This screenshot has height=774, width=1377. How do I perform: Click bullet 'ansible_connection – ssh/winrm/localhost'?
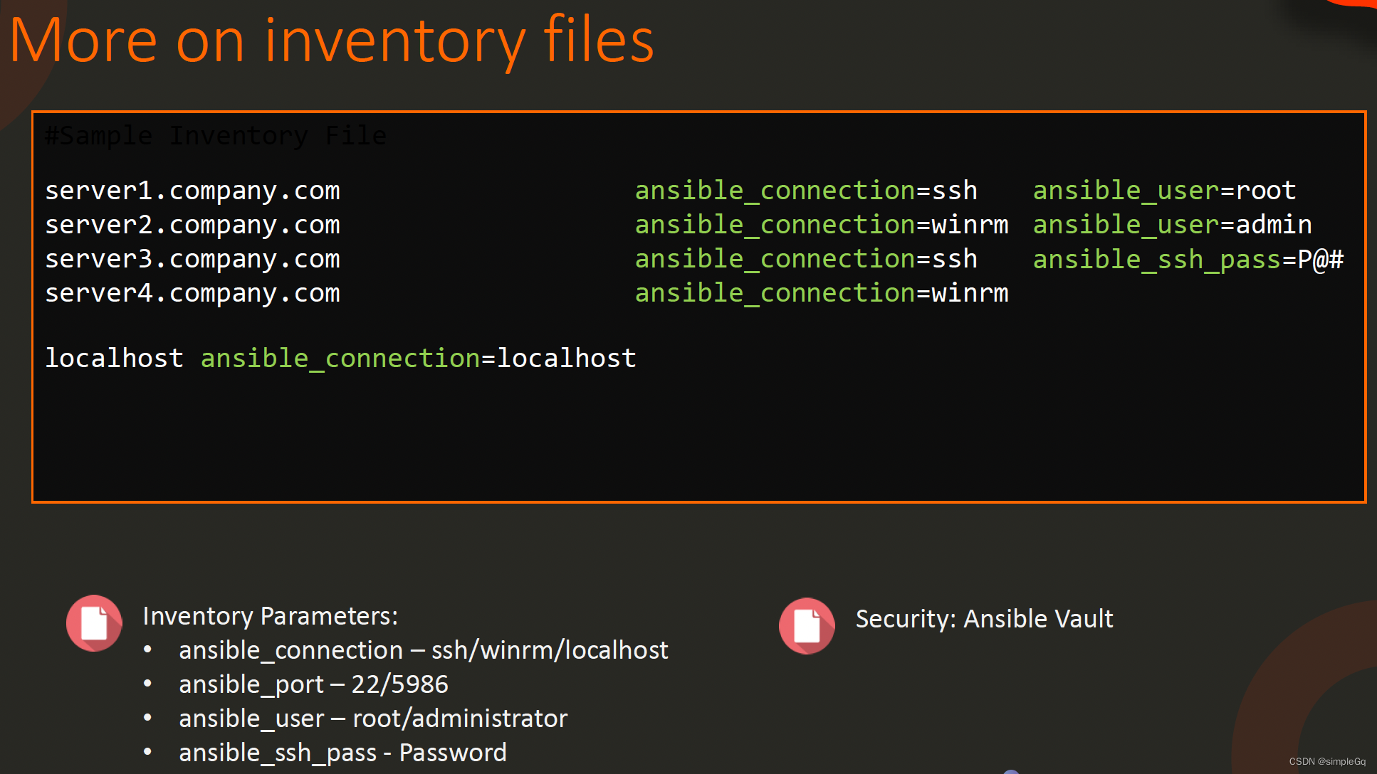tap(424, 650)
